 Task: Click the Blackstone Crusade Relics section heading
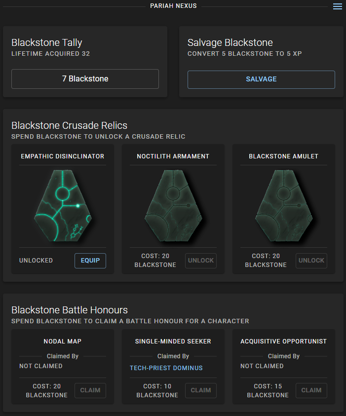[70, 125]
